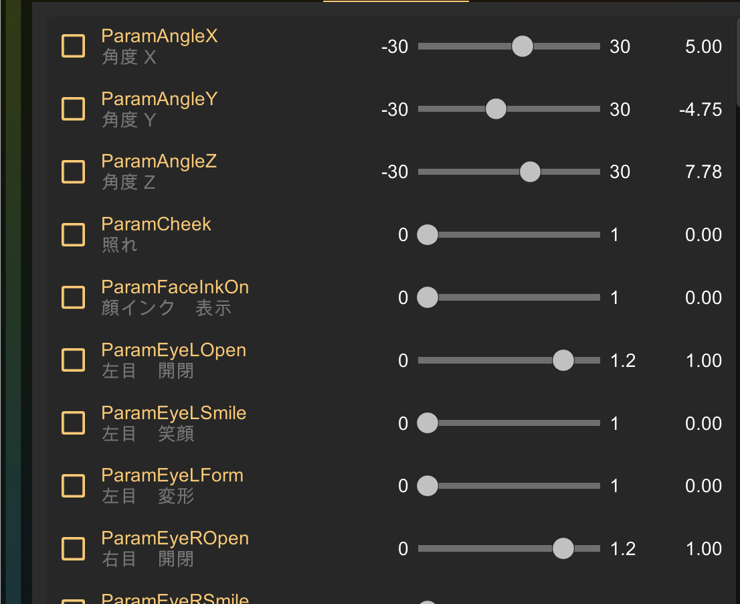Enable the ParamEyeLOpen checkbox
The image size is (740, 604).
point(74,360)
